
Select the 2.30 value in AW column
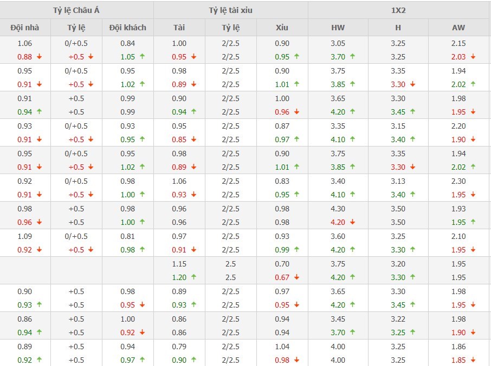[x=458, y=181]
